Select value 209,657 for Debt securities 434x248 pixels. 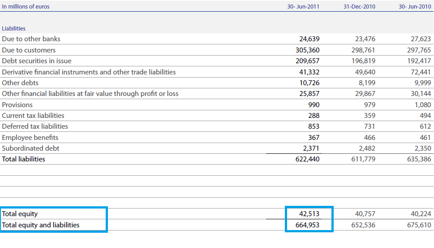308,61
